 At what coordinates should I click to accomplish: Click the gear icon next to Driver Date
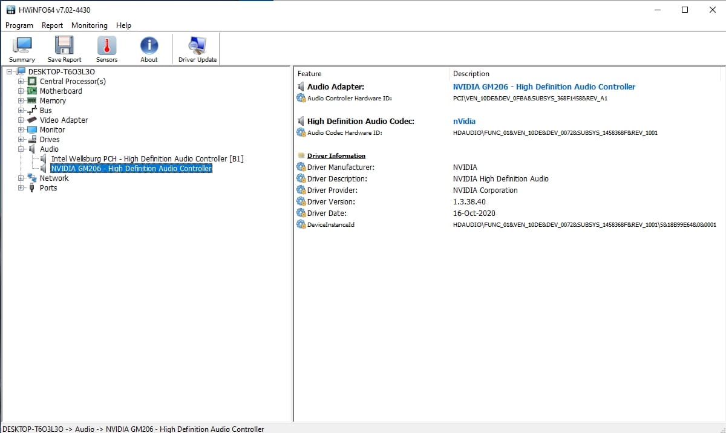click(301, 213)
